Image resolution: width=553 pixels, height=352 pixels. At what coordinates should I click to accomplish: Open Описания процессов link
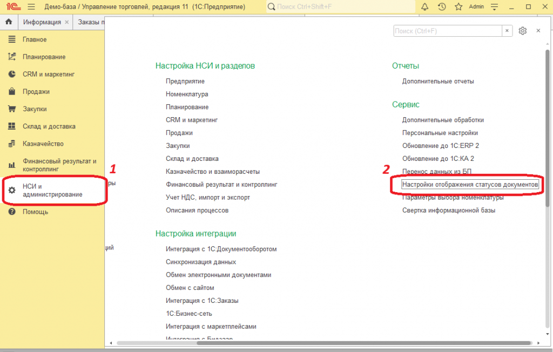pyautogui.click(x=197, y=210)
